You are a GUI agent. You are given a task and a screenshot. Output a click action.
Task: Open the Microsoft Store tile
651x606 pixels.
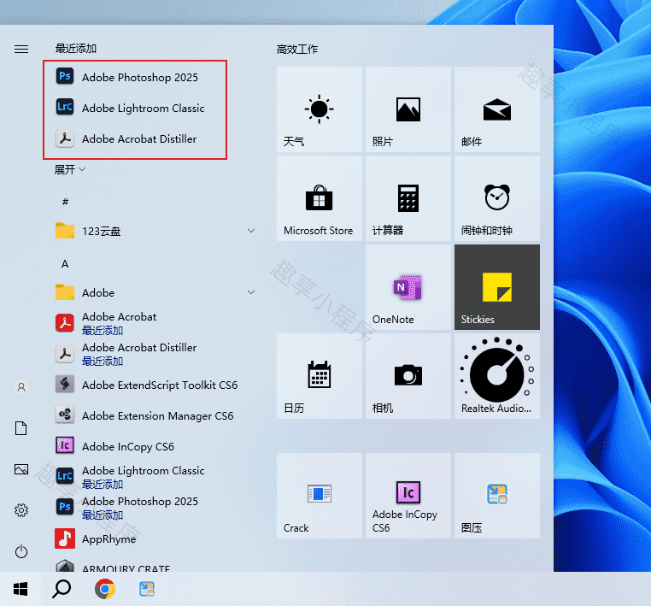(x=320, y=198)
